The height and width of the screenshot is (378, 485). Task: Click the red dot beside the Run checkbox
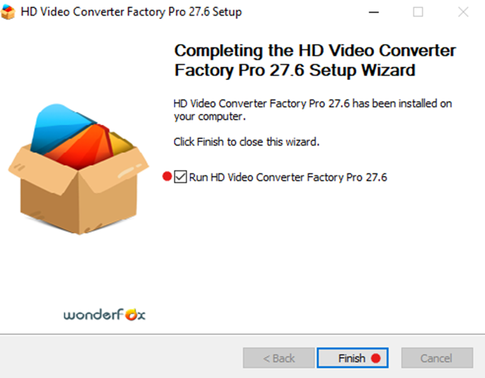coord(167,176)
